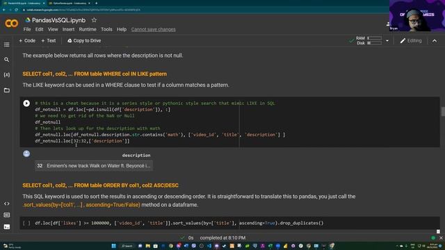The width and height of the screenshot is (445, 250).
Task: Open the Editing mode dropdown
Action: point(411,41)
